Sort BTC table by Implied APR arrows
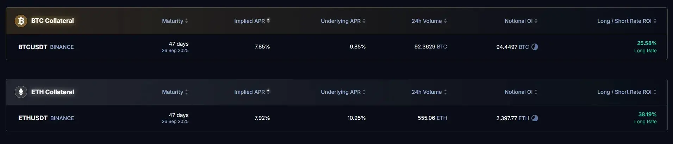Screen dimensions: 673x144 click(x=268, y=21)
